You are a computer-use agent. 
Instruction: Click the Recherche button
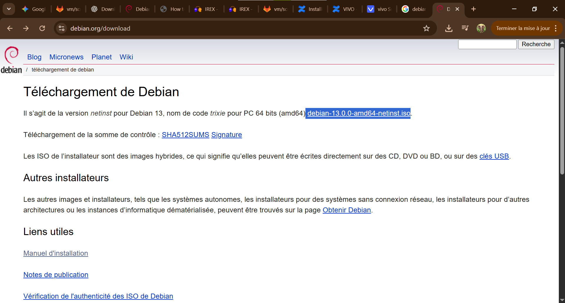click(536, 44)
